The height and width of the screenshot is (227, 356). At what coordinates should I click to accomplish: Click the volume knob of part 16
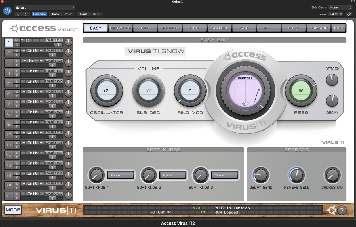[x=68, y=196]
